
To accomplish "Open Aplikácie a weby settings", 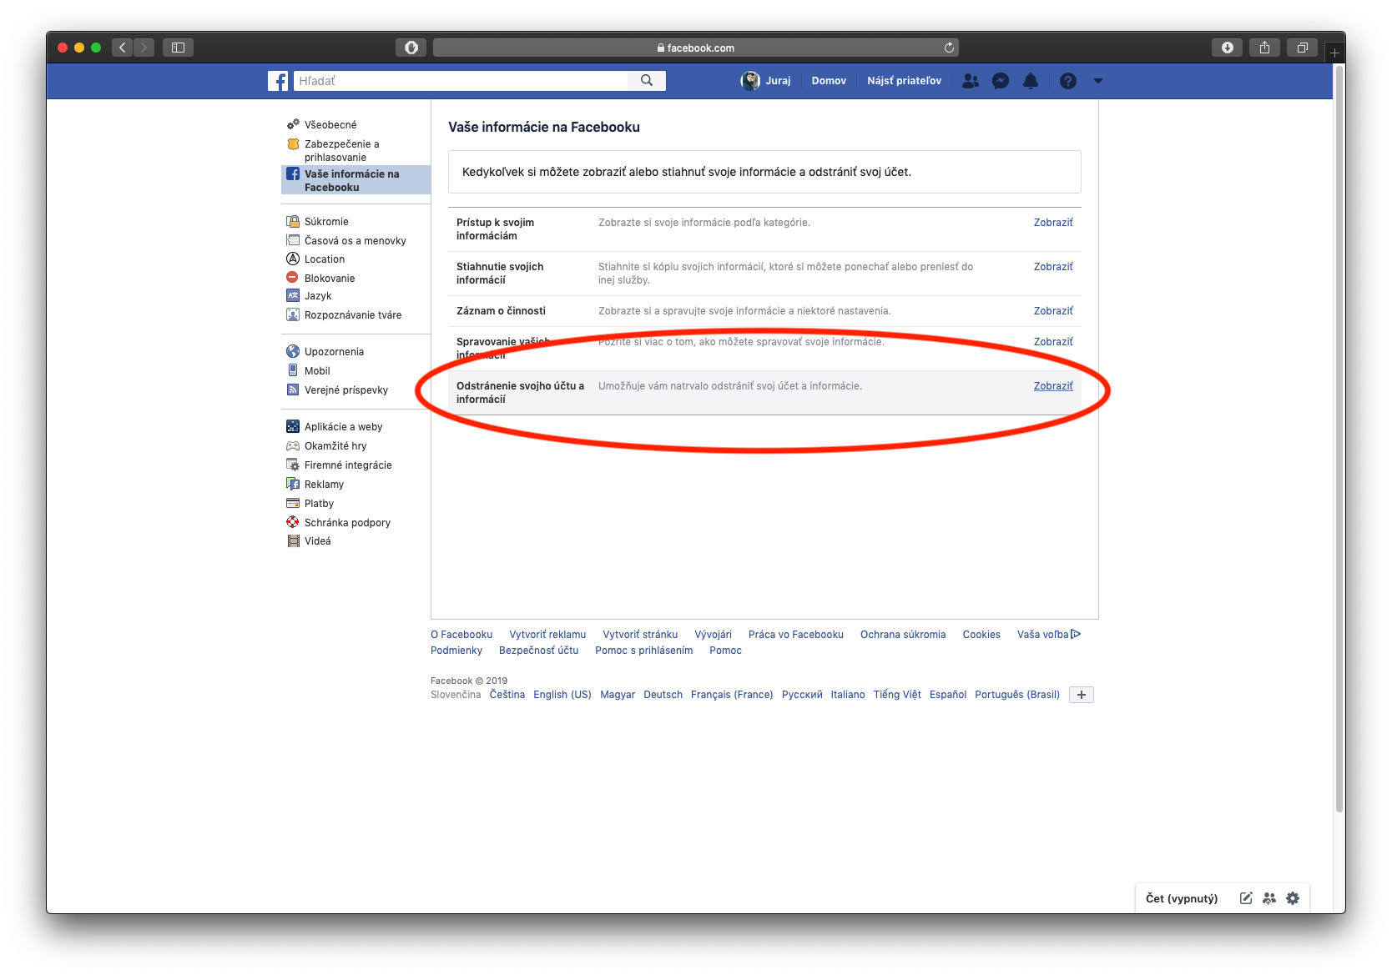I will coord(343,426).
